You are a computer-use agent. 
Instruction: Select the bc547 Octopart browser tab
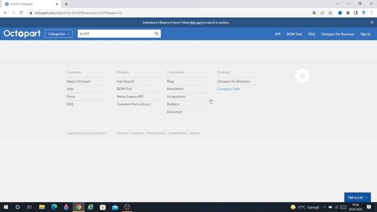coord(31,4)
